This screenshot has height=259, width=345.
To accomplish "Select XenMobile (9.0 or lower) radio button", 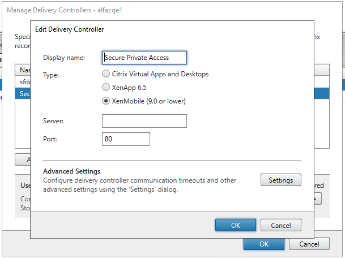I will pyautogui.click(x=106, y=101).
